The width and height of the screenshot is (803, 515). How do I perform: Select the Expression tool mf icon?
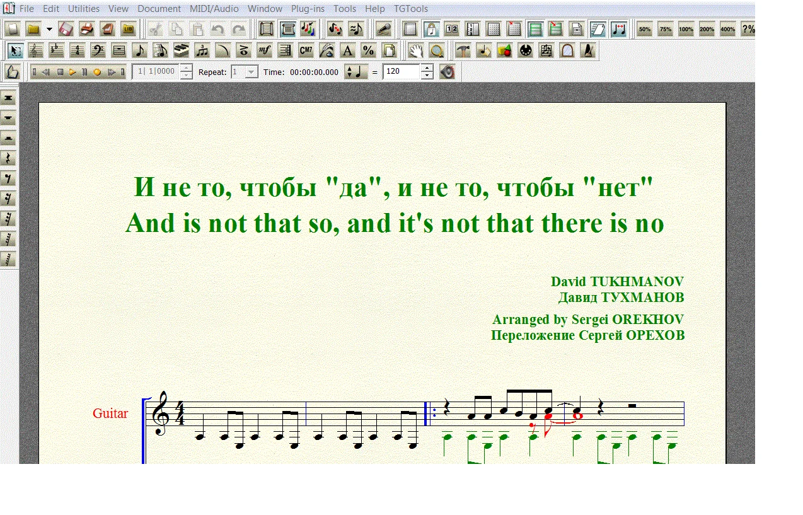click(x=264, y=50)
